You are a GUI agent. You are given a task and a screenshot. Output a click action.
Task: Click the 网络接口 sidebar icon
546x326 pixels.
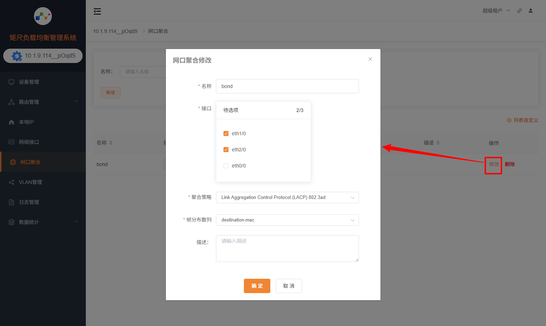click(11, 142)
